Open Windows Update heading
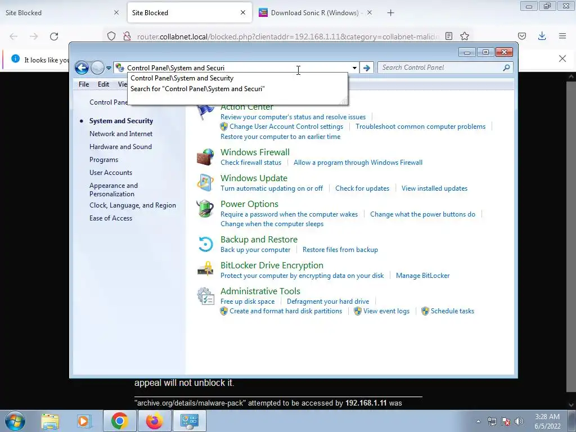This screenshot has height=432, width=576. coord(254,178)
